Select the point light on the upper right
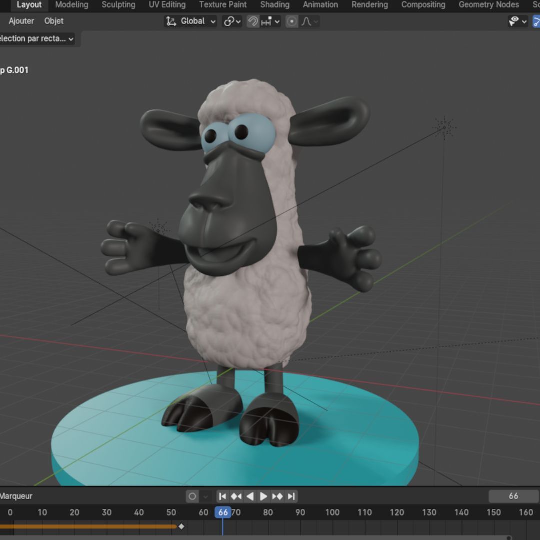The height and width of the screenshot is (540, 540). click(x=444, y=128)
